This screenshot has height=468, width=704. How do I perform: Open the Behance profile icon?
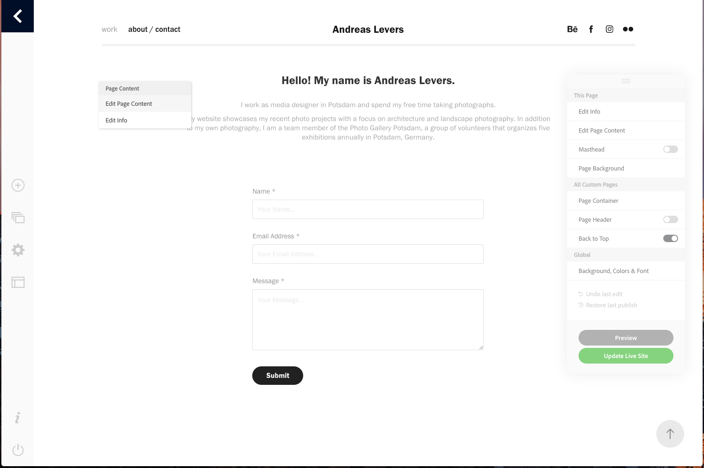pyautogui.click(x=572, y=29)
